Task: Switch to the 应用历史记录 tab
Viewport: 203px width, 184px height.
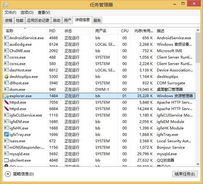Action: click(38, 21)
